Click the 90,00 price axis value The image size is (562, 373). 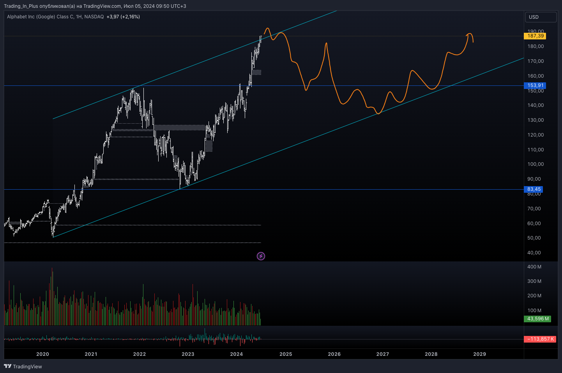(534, 179)
